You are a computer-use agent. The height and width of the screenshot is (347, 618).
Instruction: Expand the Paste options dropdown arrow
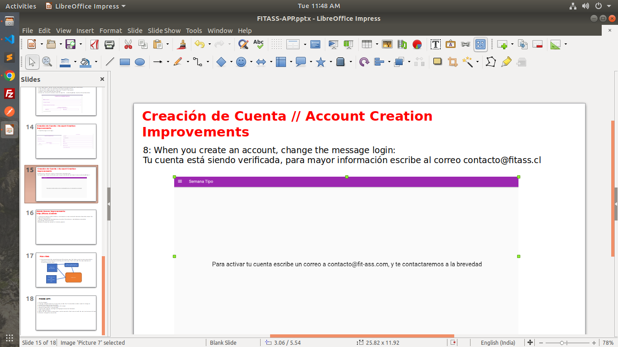point(167,44)
